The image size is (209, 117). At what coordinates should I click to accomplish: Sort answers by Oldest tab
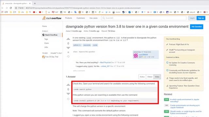[x=150, y=77]
